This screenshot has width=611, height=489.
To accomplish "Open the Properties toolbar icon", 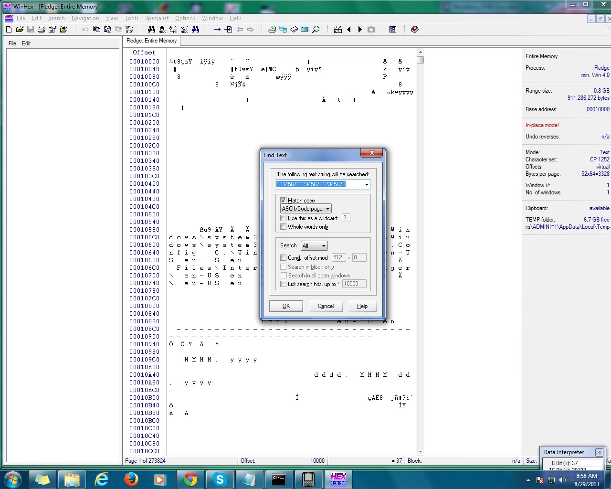I will tap(53, 29).
